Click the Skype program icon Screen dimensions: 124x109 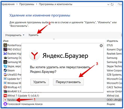tap(5, 66)
